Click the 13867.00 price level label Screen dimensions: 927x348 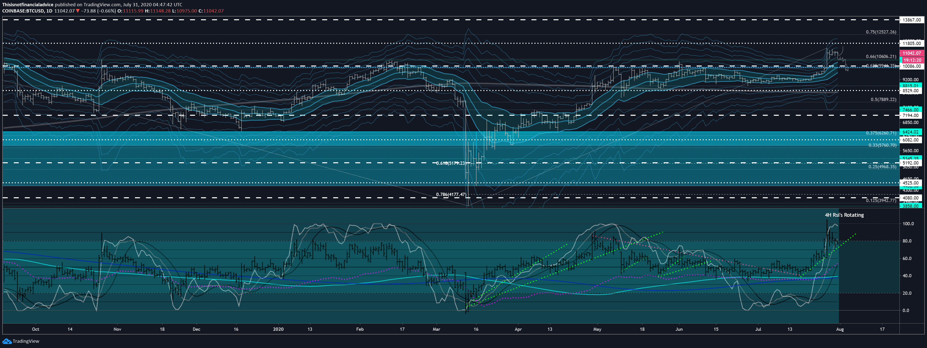(911, 20)
